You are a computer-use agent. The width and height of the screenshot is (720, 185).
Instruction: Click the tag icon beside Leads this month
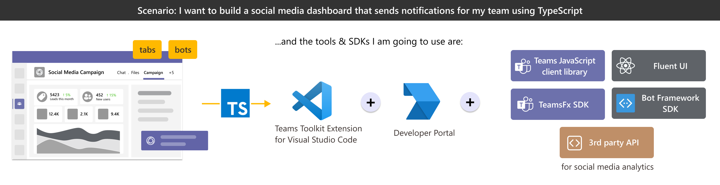click(x=42, y=97)
